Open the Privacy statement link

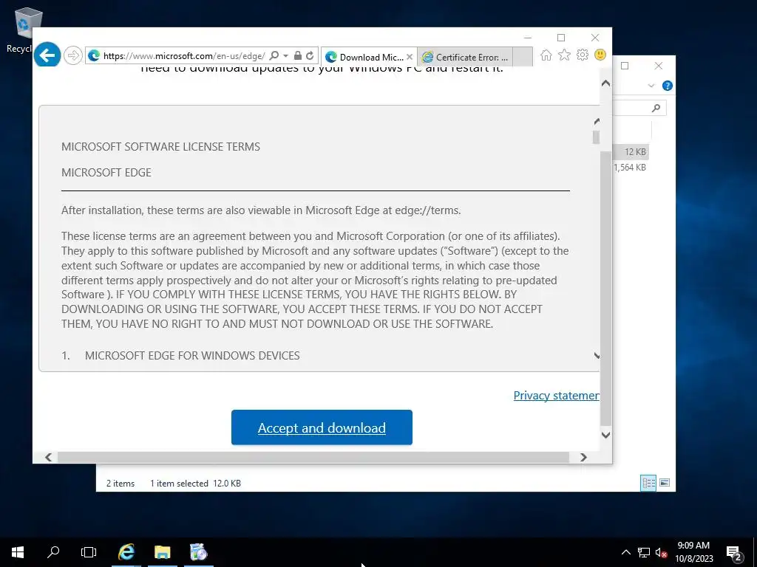pyautogui.click(x=556, y=396)
